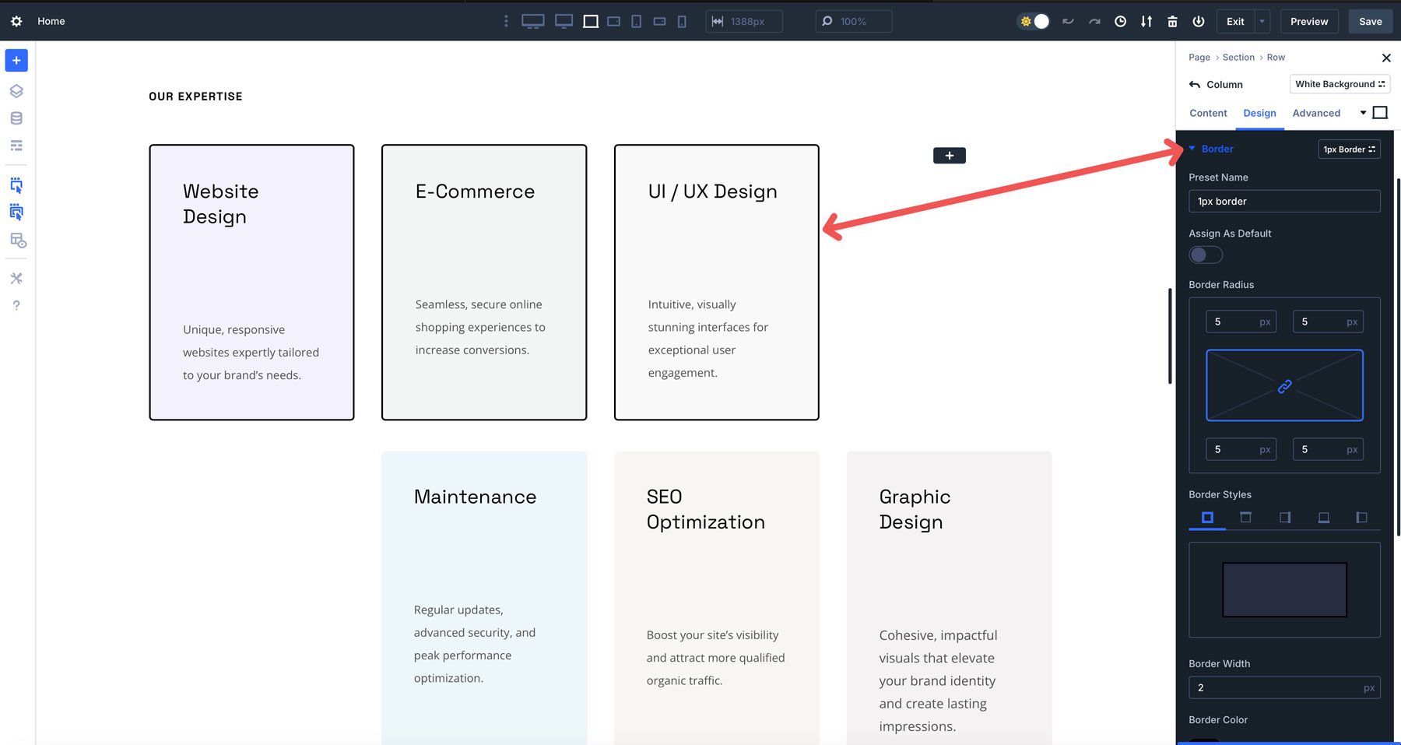Click the undo arrow icon

tap(1067, 21)
